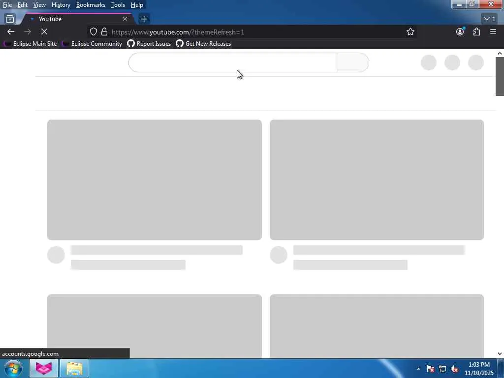The height and width of the screenshot is (378, 504).
Task: Open a new tab with plus button
Action: [144, 19]
